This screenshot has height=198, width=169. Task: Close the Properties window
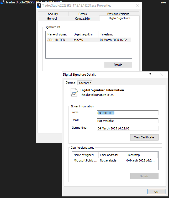click(138, 6)
